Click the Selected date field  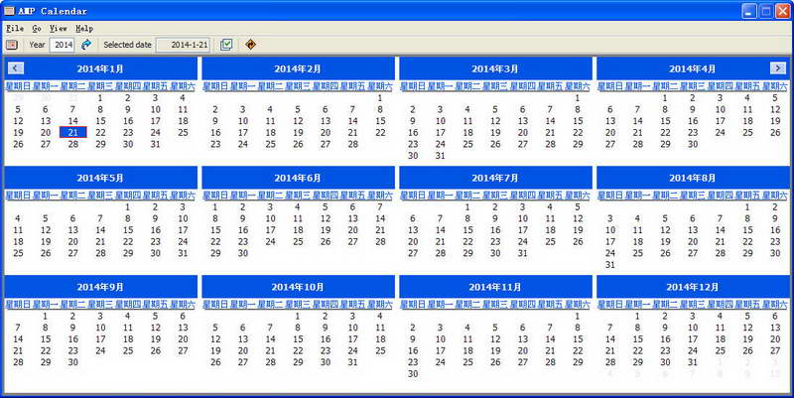click(x=183, y=45)
